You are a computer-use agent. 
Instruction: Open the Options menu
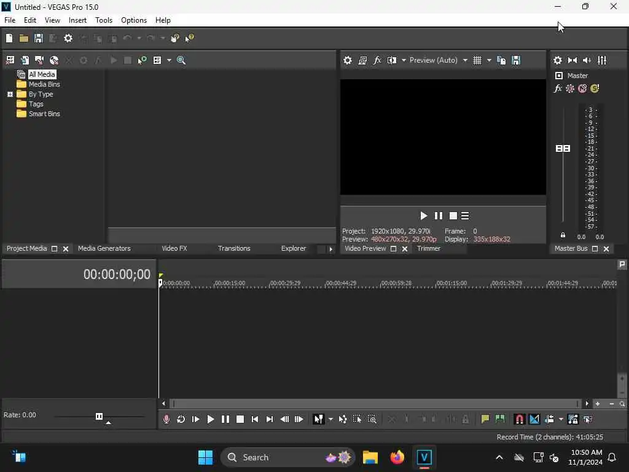pos(134,20)
